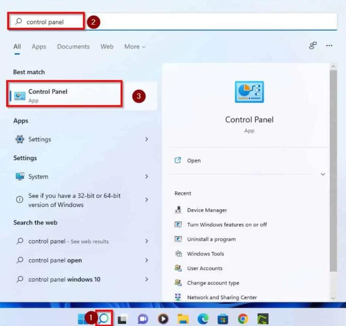Switch to the Apps filter tab
This screenshot has width=346, height=326.
coord(39,46)
